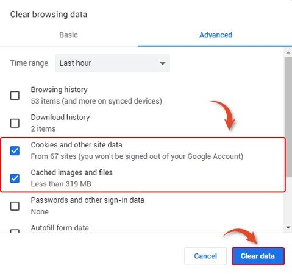
Task: Switch to the Basic tab
Action: 69,35
